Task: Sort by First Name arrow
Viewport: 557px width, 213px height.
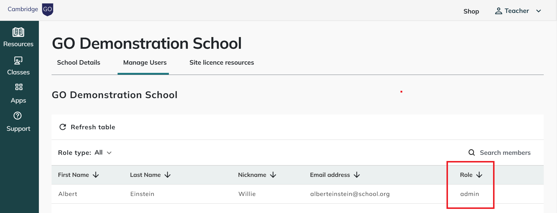Action: click(x=96, y=175)
